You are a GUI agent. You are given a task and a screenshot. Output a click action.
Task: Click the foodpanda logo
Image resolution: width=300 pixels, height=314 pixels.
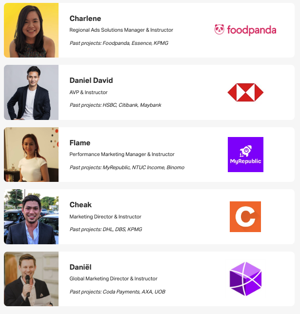(245, 30)
